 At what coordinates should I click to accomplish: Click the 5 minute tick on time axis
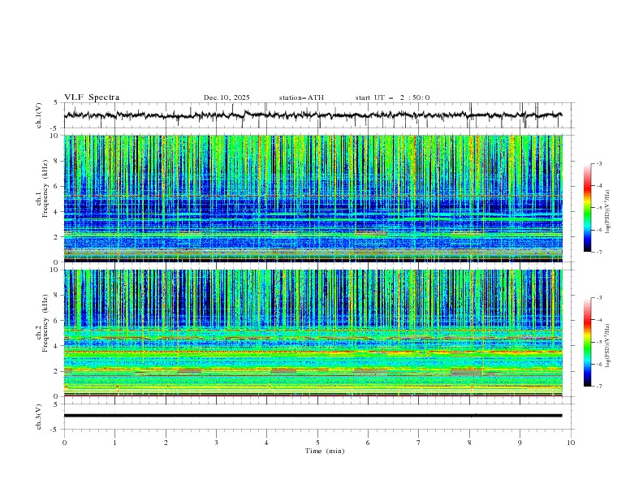pos(317,443)
